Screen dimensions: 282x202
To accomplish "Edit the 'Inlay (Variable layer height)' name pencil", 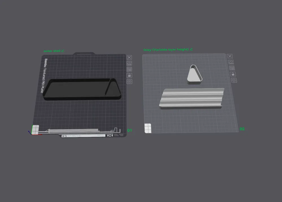I will 191,49.
